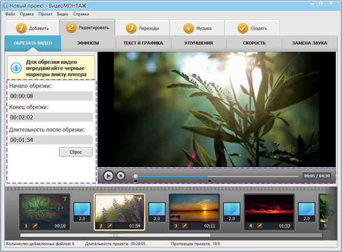The image size is (342, 252).
Task: Click the Сброс button
Action: pyautogui.click(x=75, y=152)
